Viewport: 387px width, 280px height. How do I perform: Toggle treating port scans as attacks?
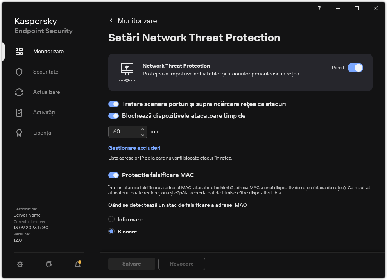[x=113, y=104]
